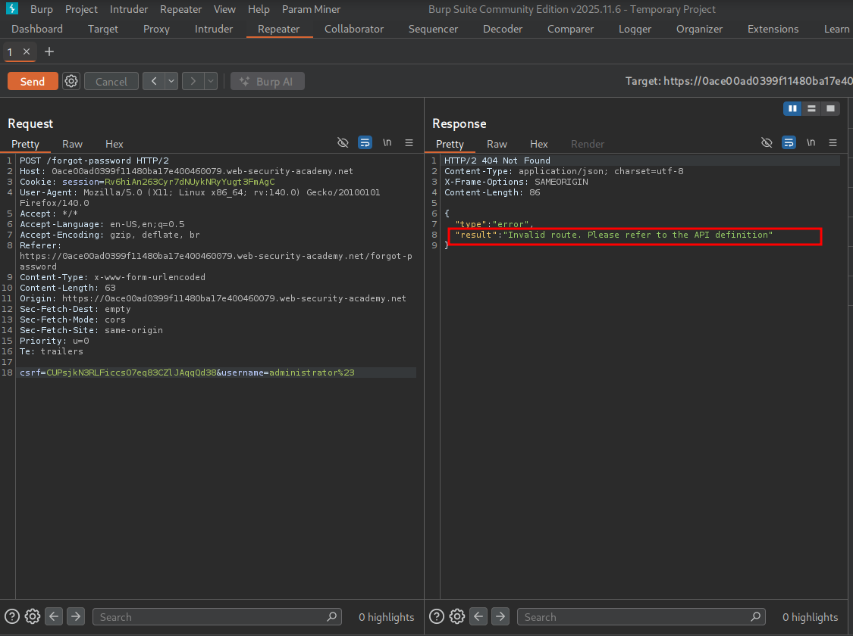Select Hex view in Response panel
Image resolution: width=853 pixels, height=636 pixels.
pyautogui.click(x=538, y=144)
